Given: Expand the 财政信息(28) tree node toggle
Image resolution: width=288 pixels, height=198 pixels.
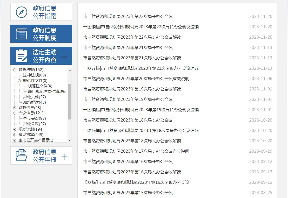Looking at the screenshot, I should (x=15, y=108).
